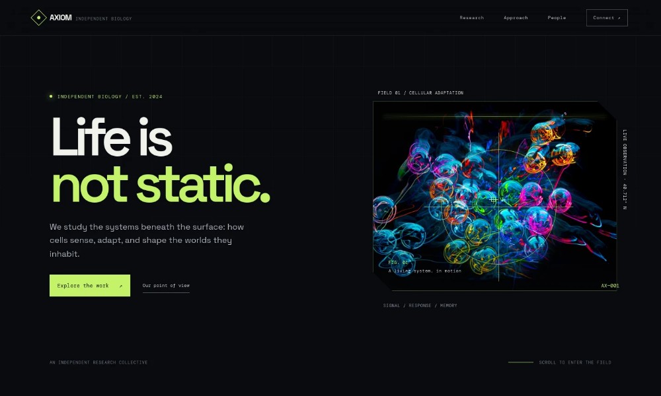
Task: Click the 'AN INDEPENDENT RESEARCH COLLECTIVE' text
Action: 98,362
